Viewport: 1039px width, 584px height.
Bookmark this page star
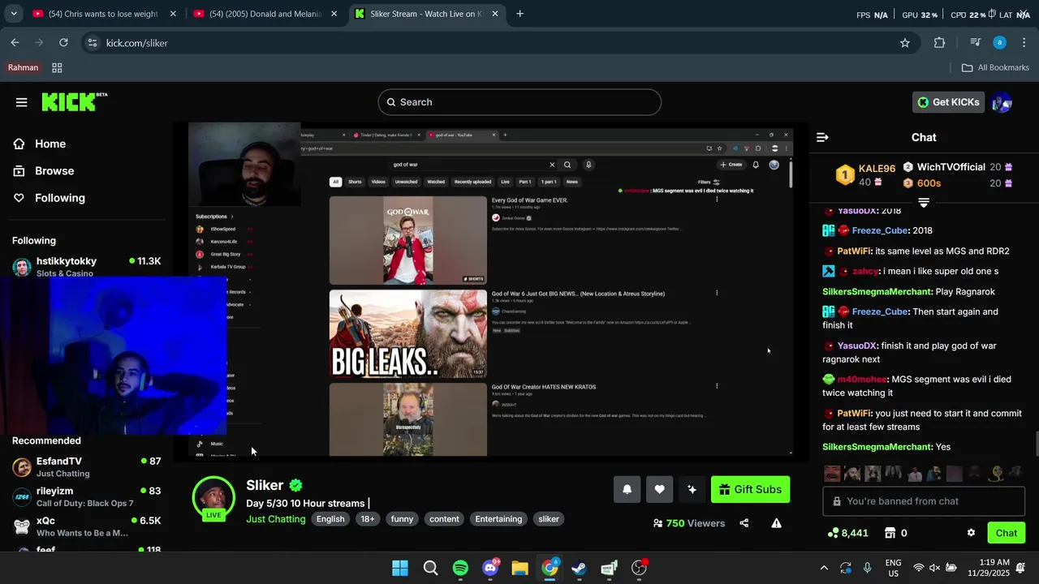(x=905, y=43)
